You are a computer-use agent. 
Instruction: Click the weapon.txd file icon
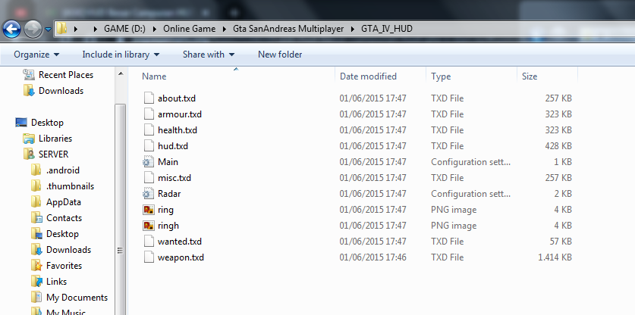tap(149, 257)
